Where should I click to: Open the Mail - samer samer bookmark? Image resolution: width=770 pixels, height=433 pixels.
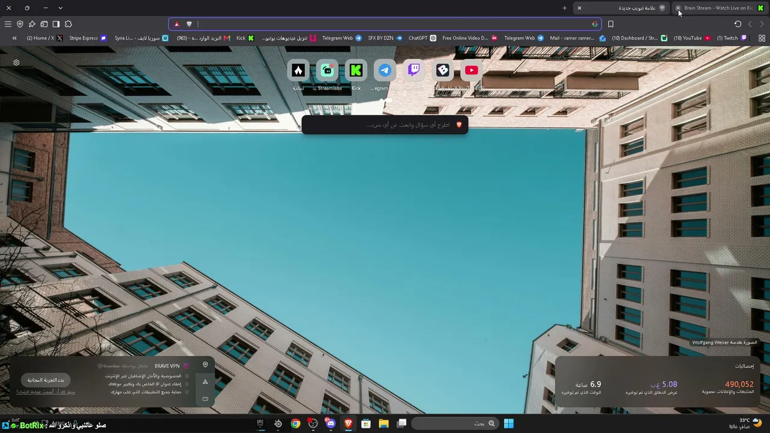pos(577,38)
